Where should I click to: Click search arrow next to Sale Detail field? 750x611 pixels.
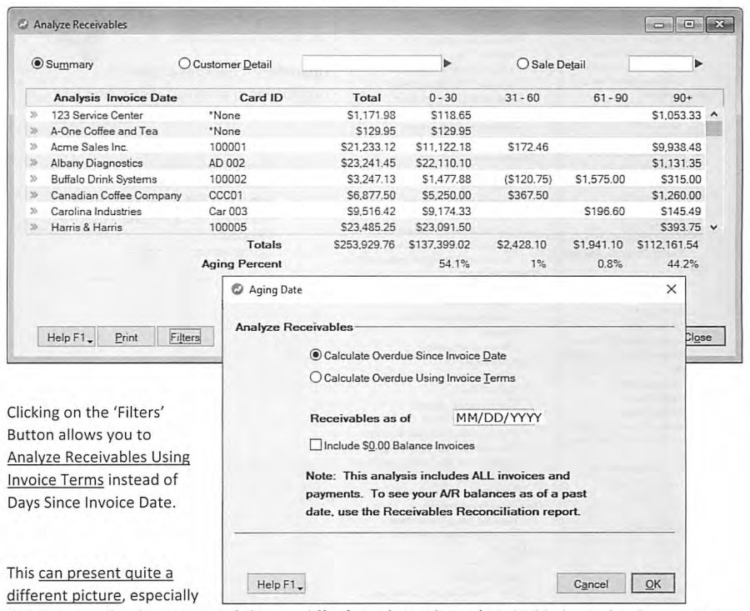698,63
